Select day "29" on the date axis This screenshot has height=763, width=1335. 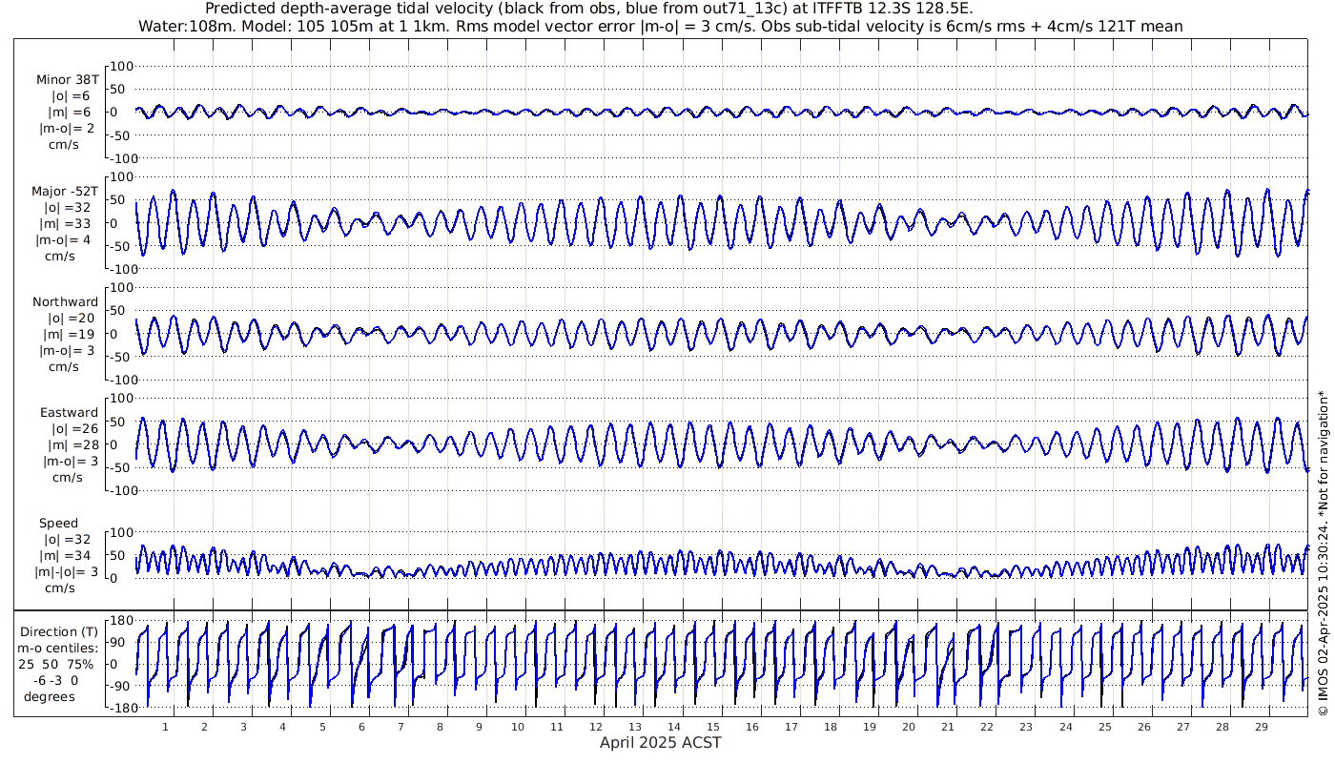(x=1261, y=727)
